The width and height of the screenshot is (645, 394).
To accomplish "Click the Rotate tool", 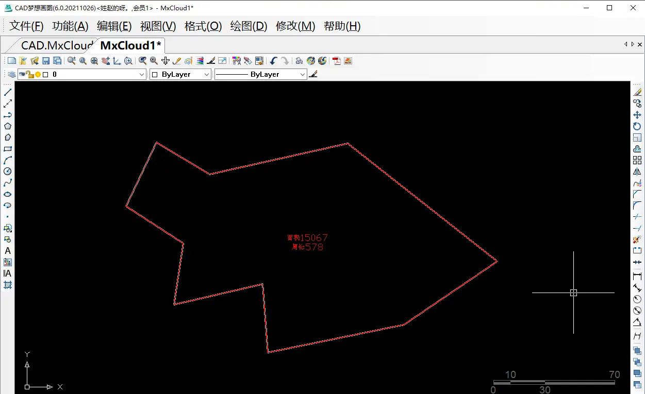I will pos(637,126).
